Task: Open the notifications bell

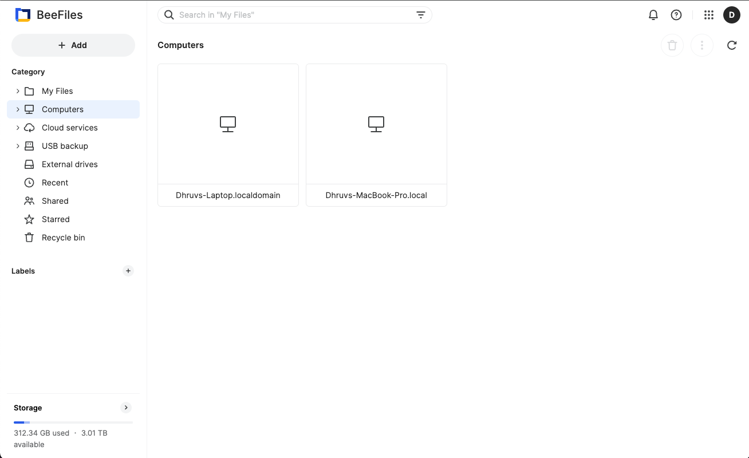Action: (653, 15)
